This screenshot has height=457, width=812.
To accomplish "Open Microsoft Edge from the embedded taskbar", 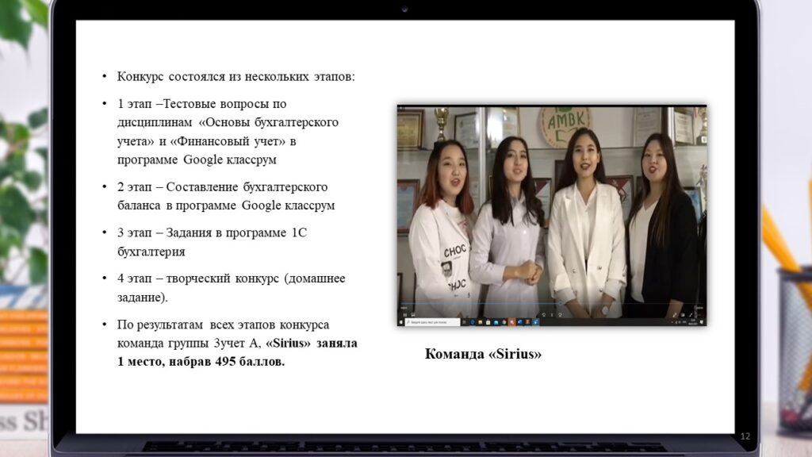I will (x=473, y=322).
